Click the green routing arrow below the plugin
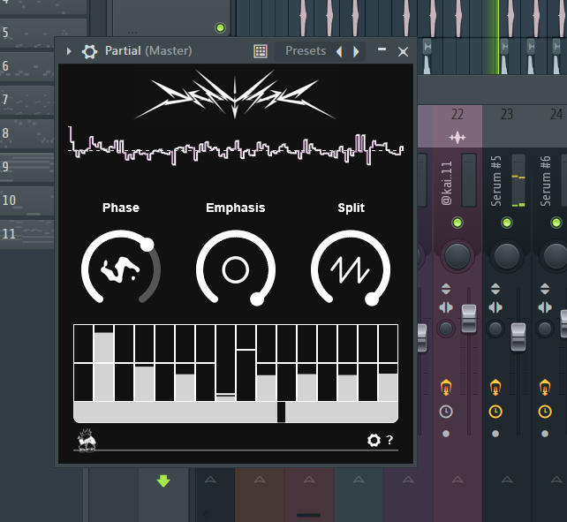 pyautogui.click(x=163, y=481)
